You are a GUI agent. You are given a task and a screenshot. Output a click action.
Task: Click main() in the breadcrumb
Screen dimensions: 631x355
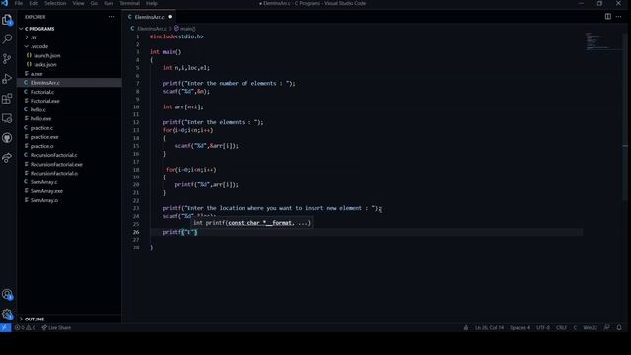pyautogui.click(x=184, y=29)
